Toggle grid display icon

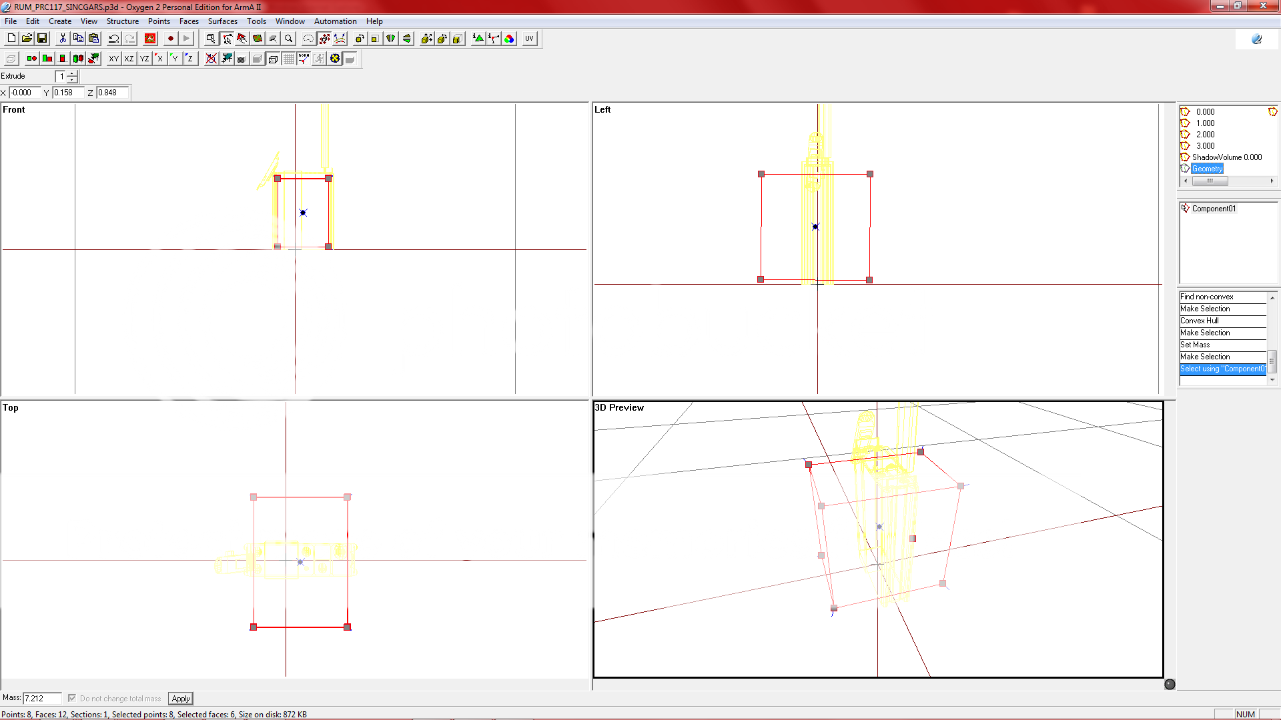click(x=288, y=59)
